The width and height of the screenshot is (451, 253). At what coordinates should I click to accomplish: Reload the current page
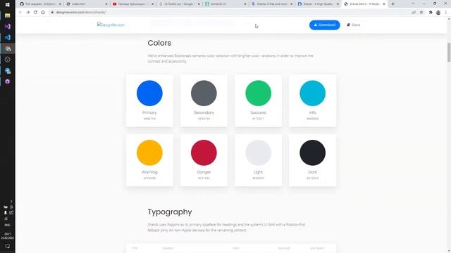click(x=35, y=13)
